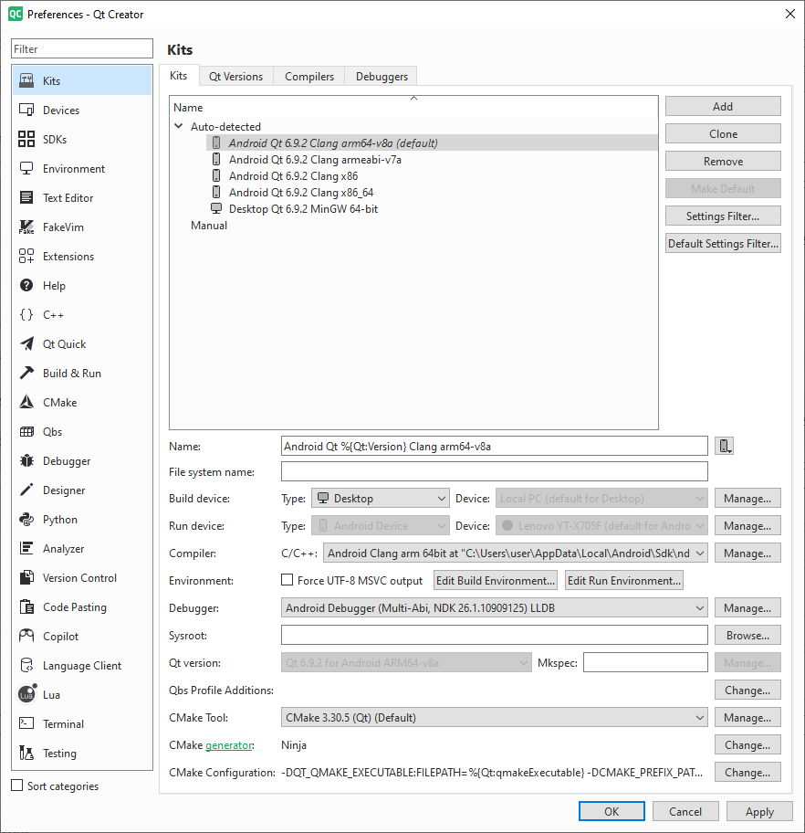This screenshot has width=805, height=833.
Task: Click Manage for Build device
Action: coord(747,499)
